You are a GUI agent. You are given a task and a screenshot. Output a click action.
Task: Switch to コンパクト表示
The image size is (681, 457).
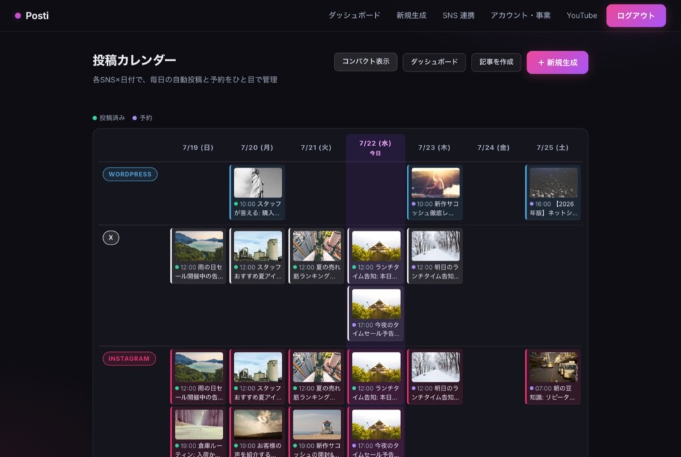click(x=365, y=62)
